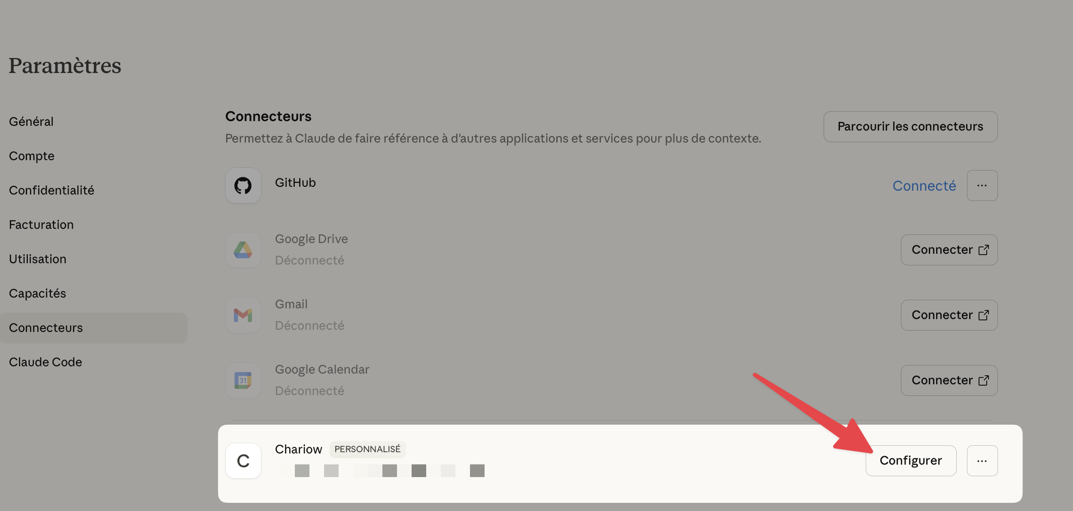Viewport: 1073px width, 511px height.
Task: Click the Connecté status link for GitHub
Action: [x=924, y=186]
